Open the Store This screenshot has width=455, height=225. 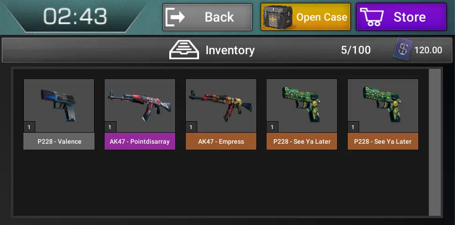coord(401,17)
